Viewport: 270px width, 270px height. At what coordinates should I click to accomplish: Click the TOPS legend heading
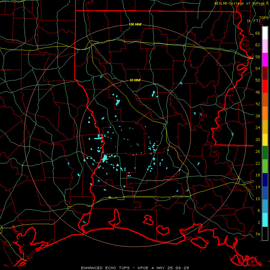[264, 18]
